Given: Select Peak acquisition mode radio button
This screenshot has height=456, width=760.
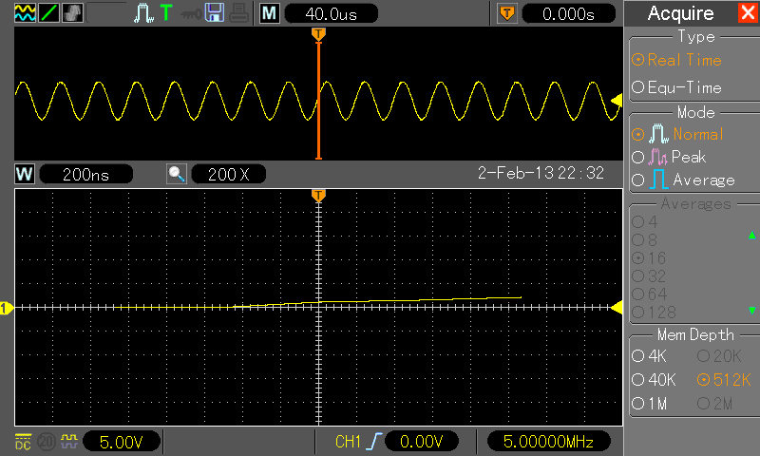Looking at the screenshot, I should coord(637,157).
